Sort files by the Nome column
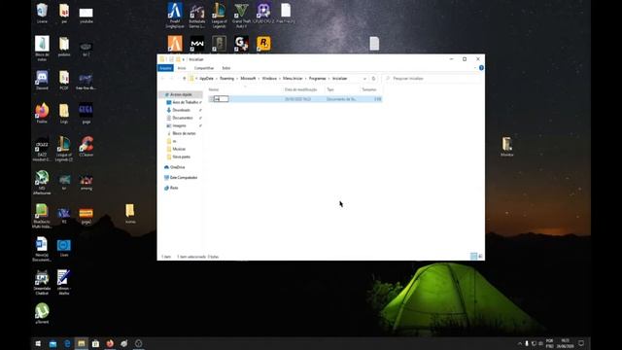 click(214, 89)
